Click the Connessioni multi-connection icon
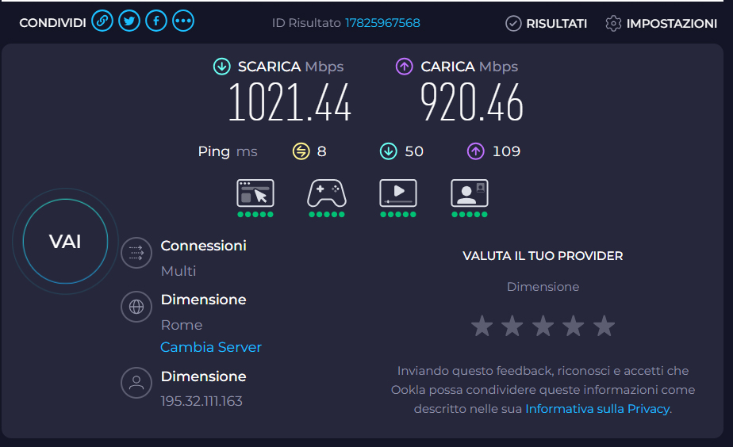733x447 pixels. [x=136, y=253]
